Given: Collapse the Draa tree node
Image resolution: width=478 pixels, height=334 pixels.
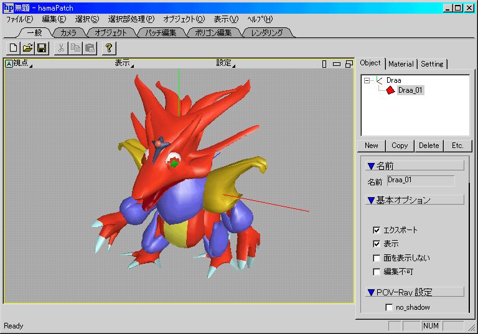Looking at the screenshot, I should point(367,80).
